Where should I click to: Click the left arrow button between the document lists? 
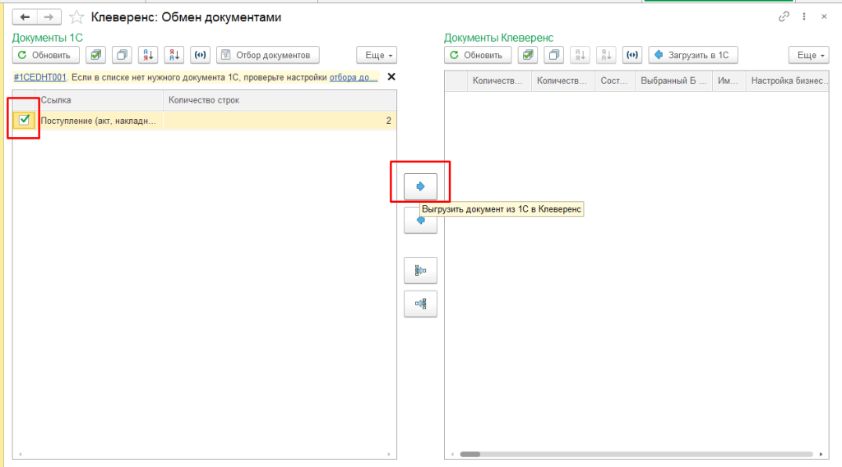(420, 222)
